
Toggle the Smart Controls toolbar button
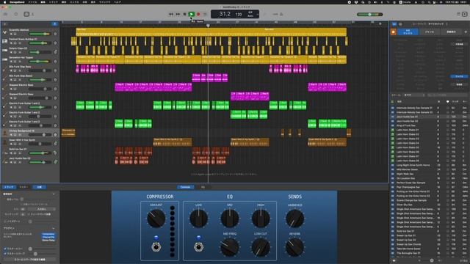pyautogui.click(x=26, y=14)
